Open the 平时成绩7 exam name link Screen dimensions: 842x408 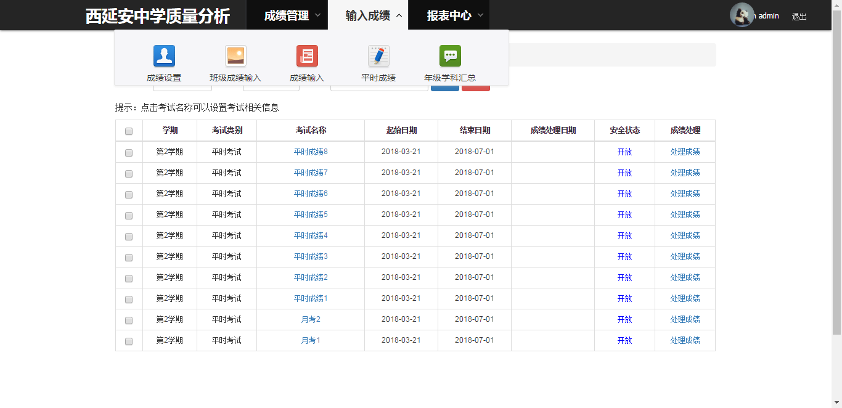point(311,173)
